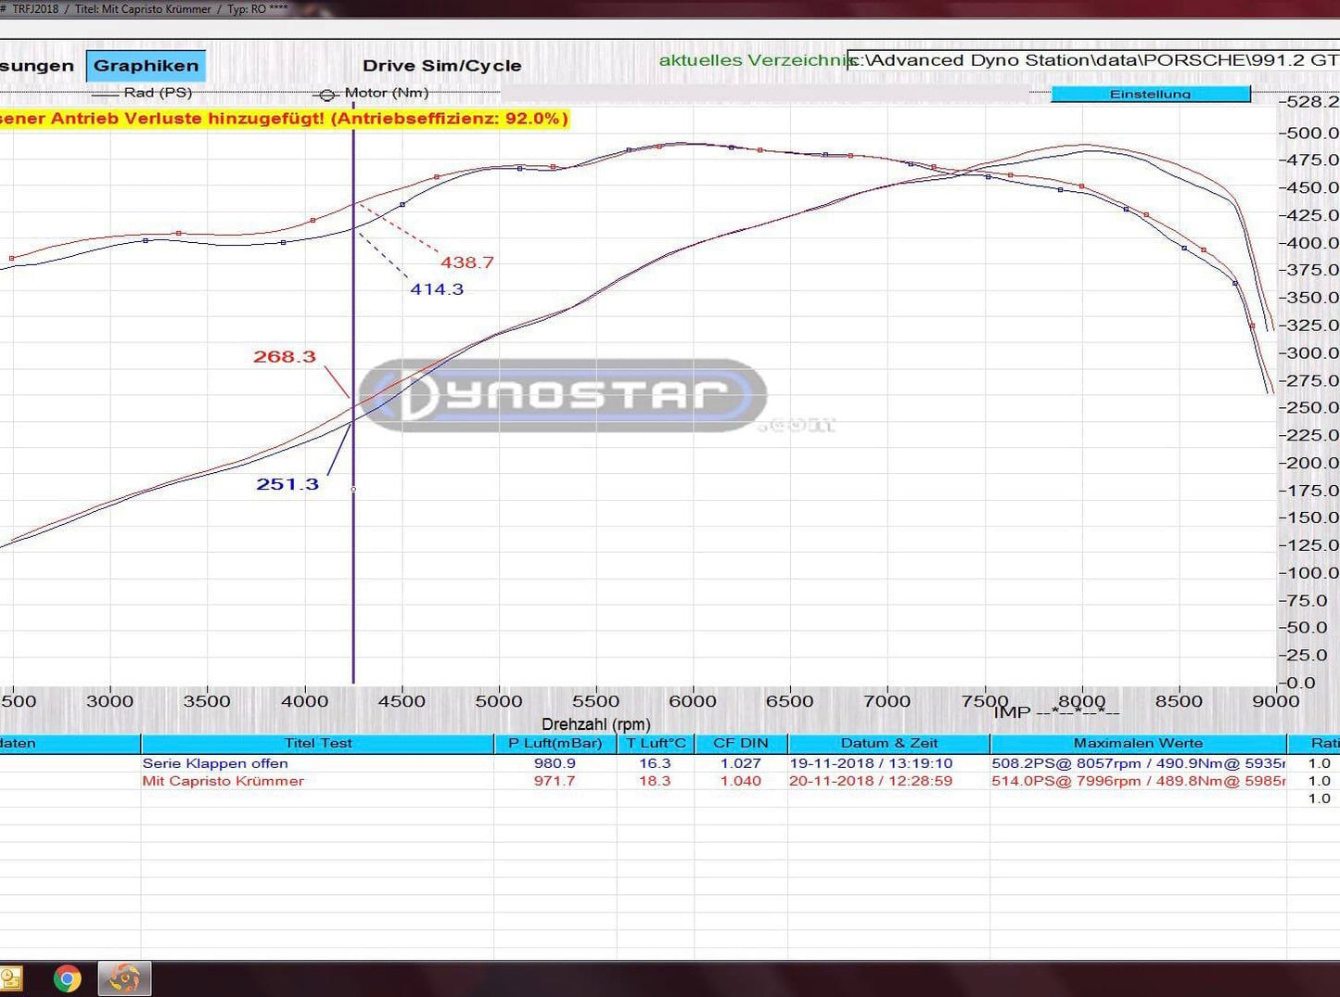The width and height of the screenshot is (1340, 997).
Task: Open Google Chrome from the taskbar
Action: click(x=65, y=978)
